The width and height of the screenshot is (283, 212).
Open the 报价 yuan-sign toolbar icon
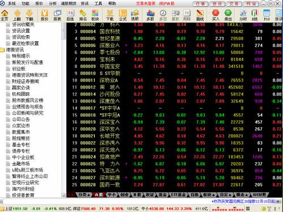click(x=45, y=15)
